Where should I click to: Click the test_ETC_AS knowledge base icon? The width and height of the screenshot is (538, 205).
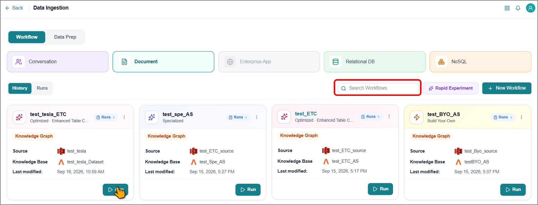[x=326, y=162]
